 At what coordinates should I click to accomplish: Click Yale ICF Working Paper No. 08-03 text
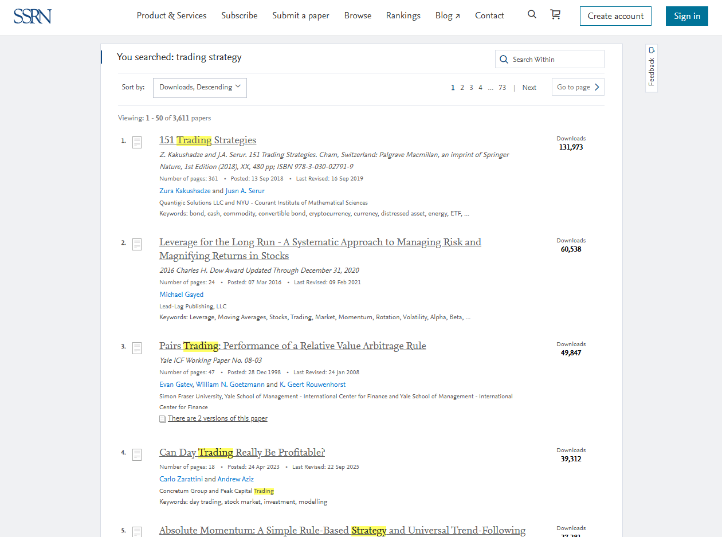pyautogui.click(x=210, y=360)
